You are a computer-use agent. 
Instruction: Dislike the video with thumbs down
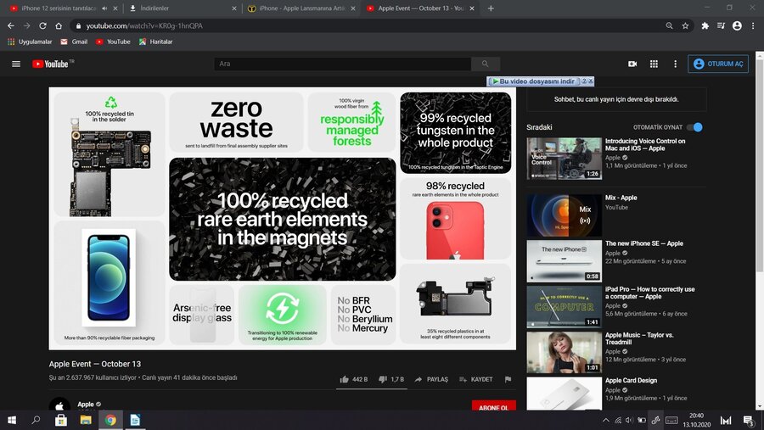(391, 379)
